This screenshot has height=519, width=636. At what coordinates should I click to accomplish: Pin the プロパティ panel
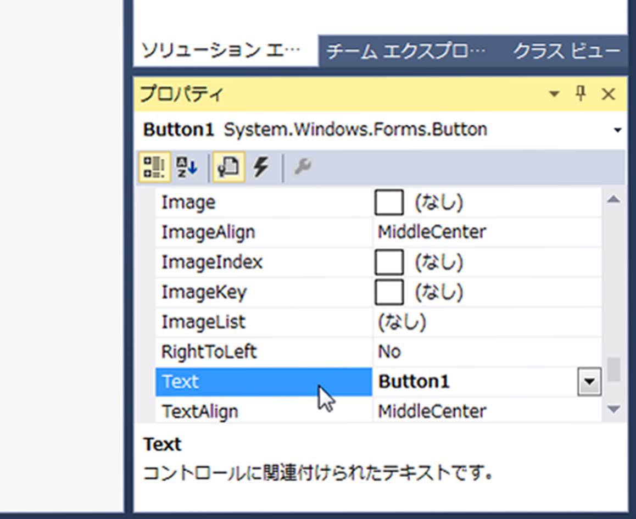pyautogui.click(x=581, y=94)
